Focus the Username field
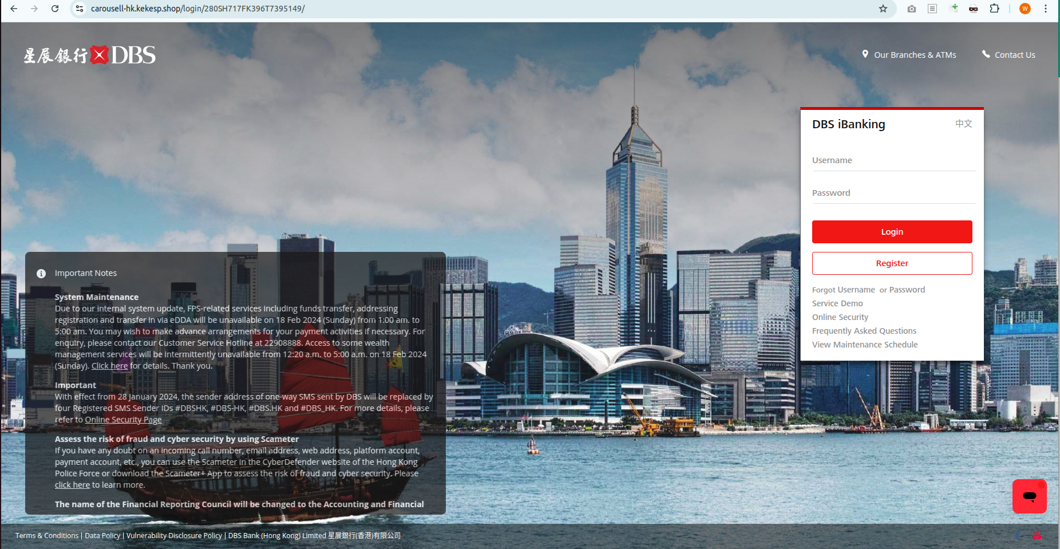The image size is (1060, 549). [893, 161]
